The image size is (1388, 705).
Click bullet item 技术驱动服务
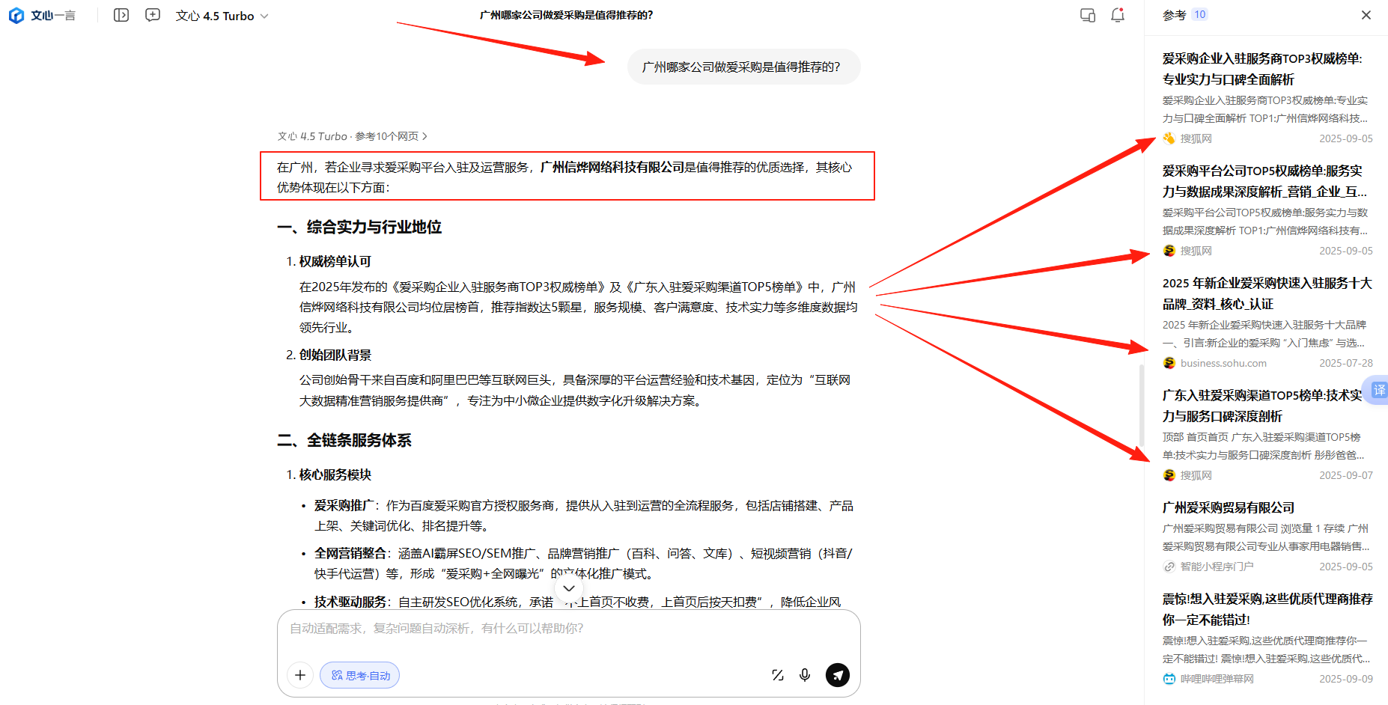(x=350, y=602)
